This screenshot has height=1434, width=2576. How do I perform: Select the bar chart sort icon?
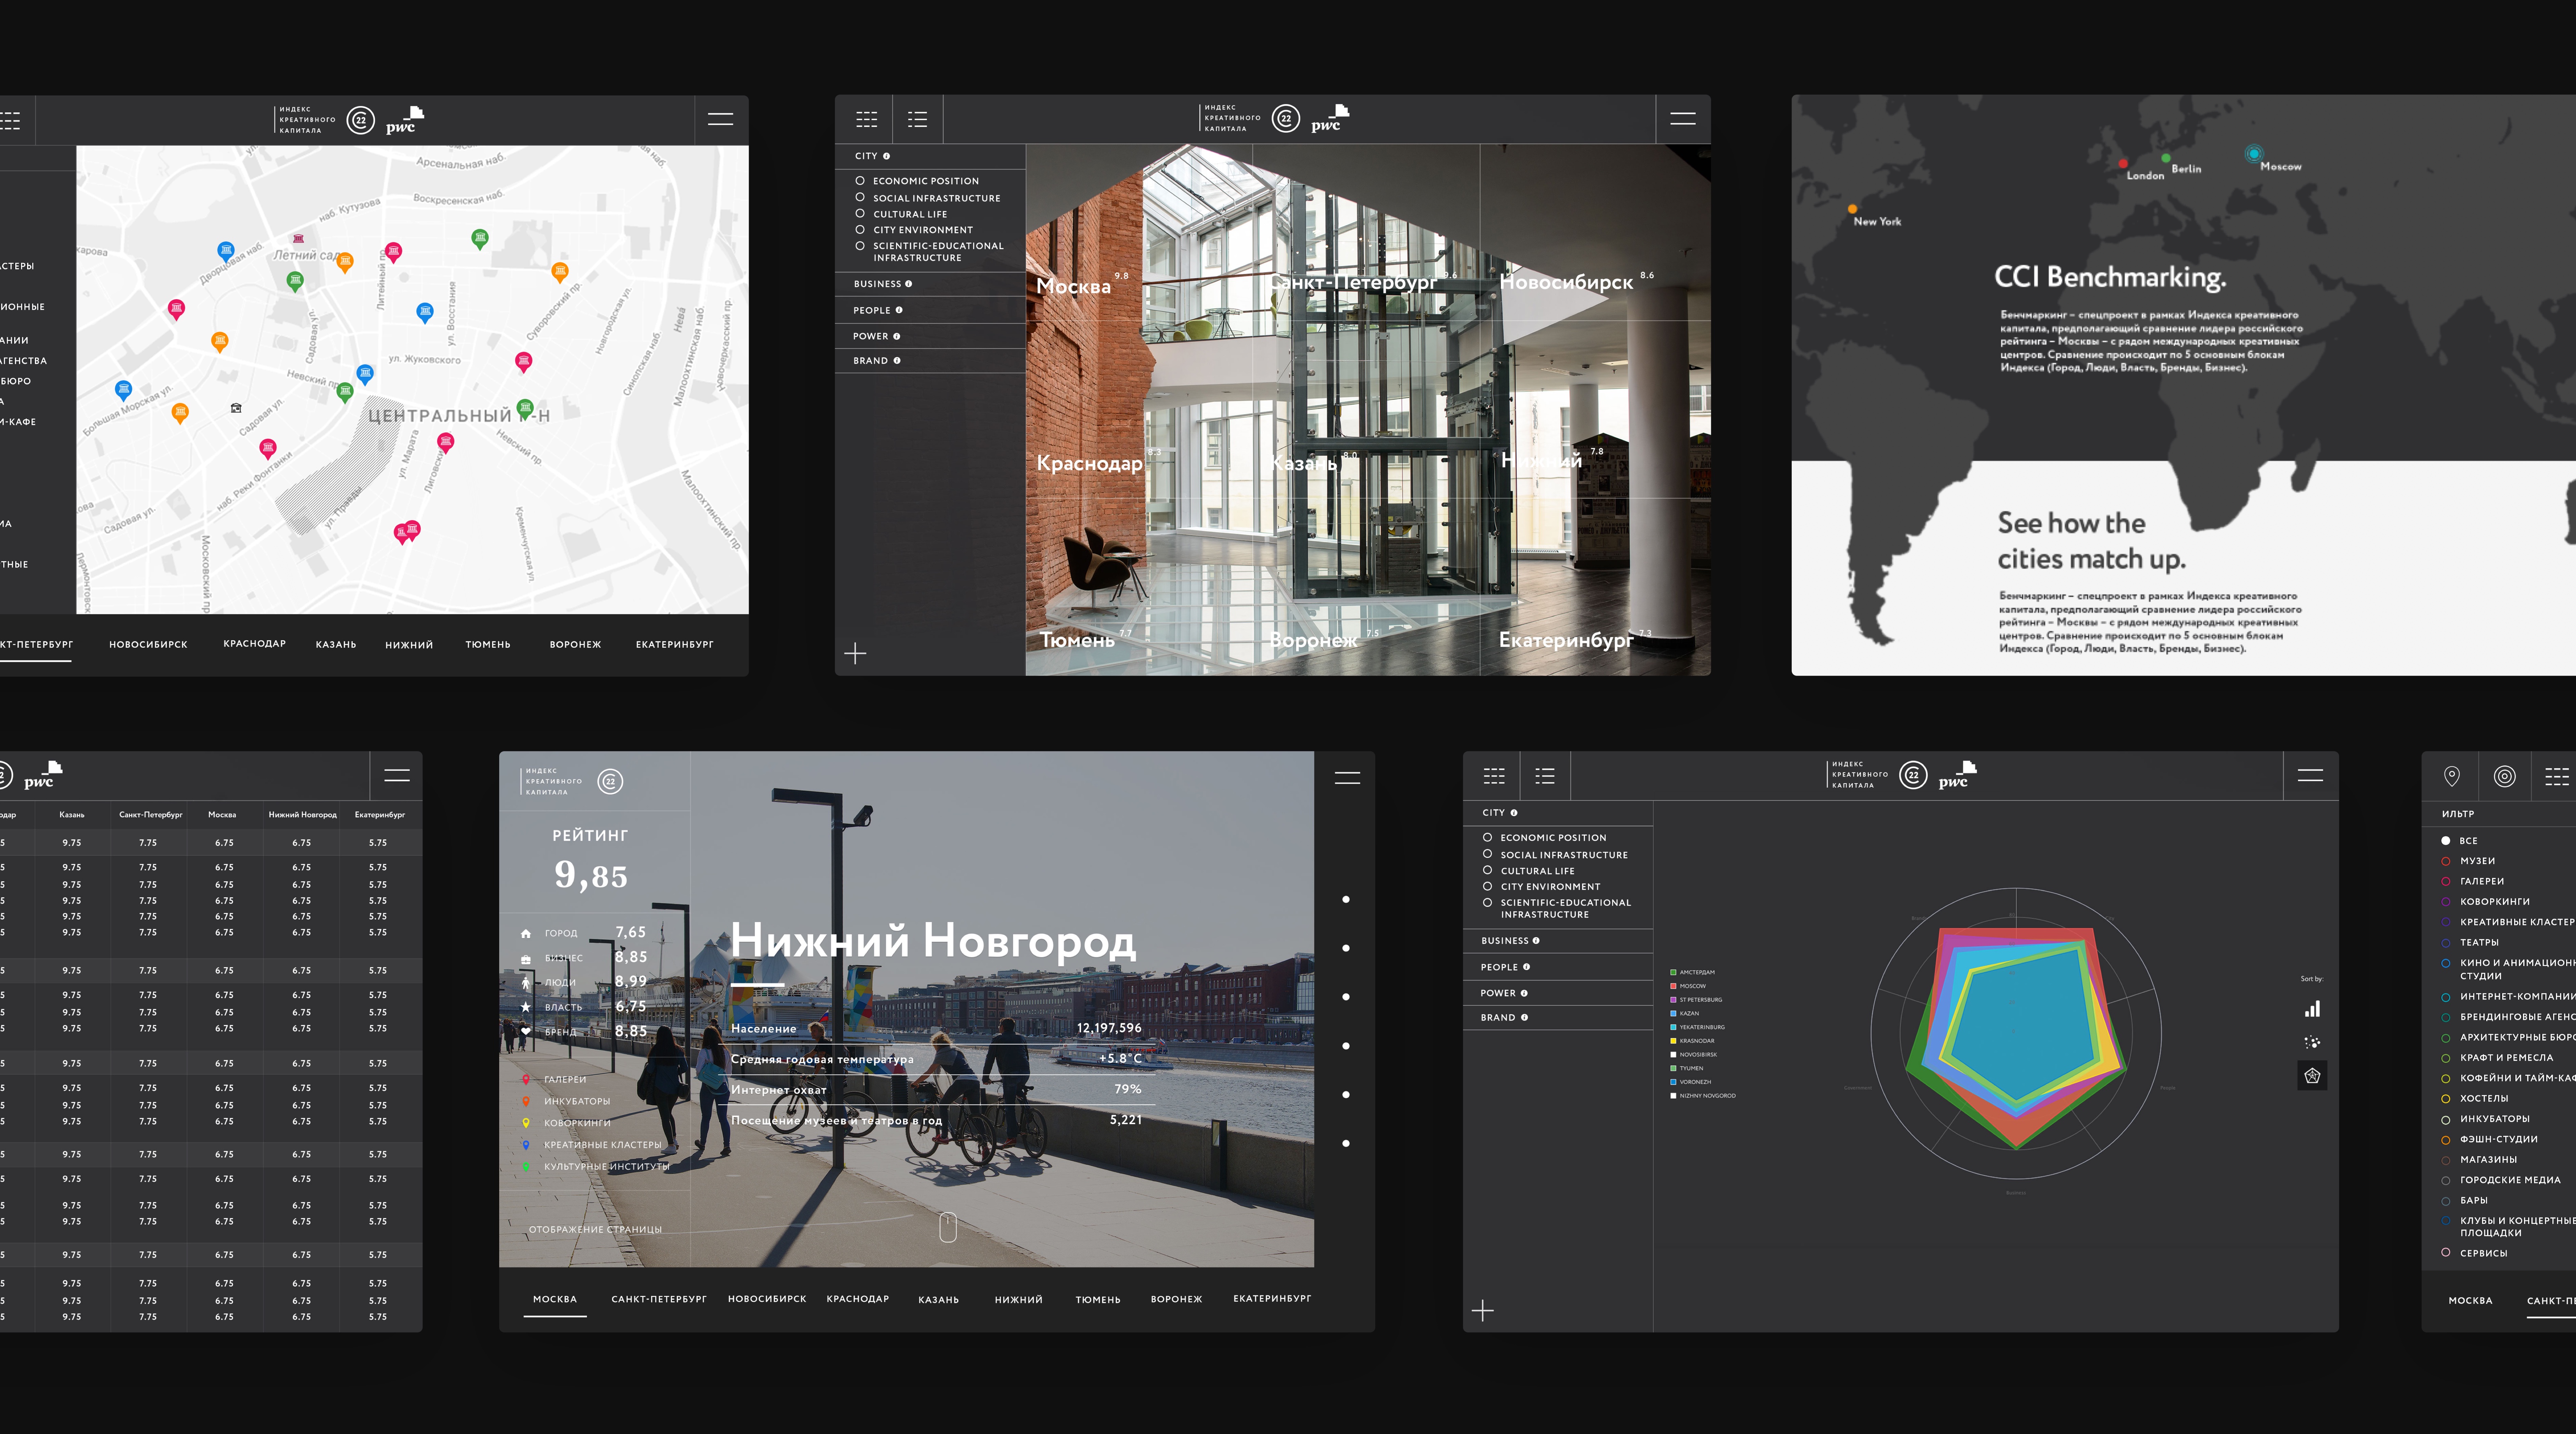pos(2312,1009)
